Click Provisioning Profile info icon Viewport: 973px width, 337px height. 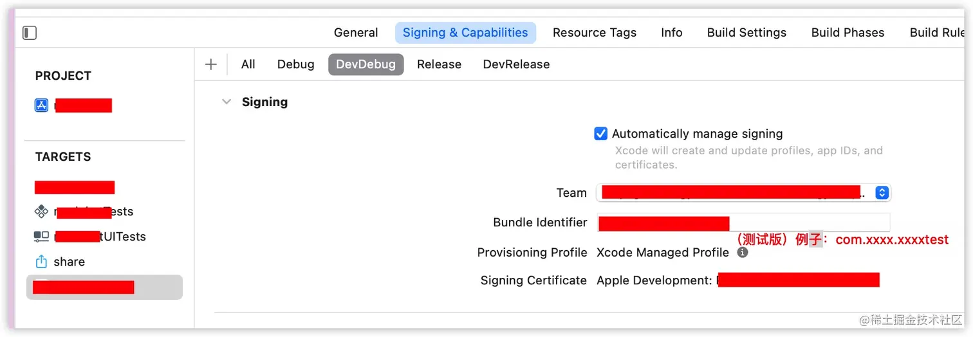coord(743,253)
